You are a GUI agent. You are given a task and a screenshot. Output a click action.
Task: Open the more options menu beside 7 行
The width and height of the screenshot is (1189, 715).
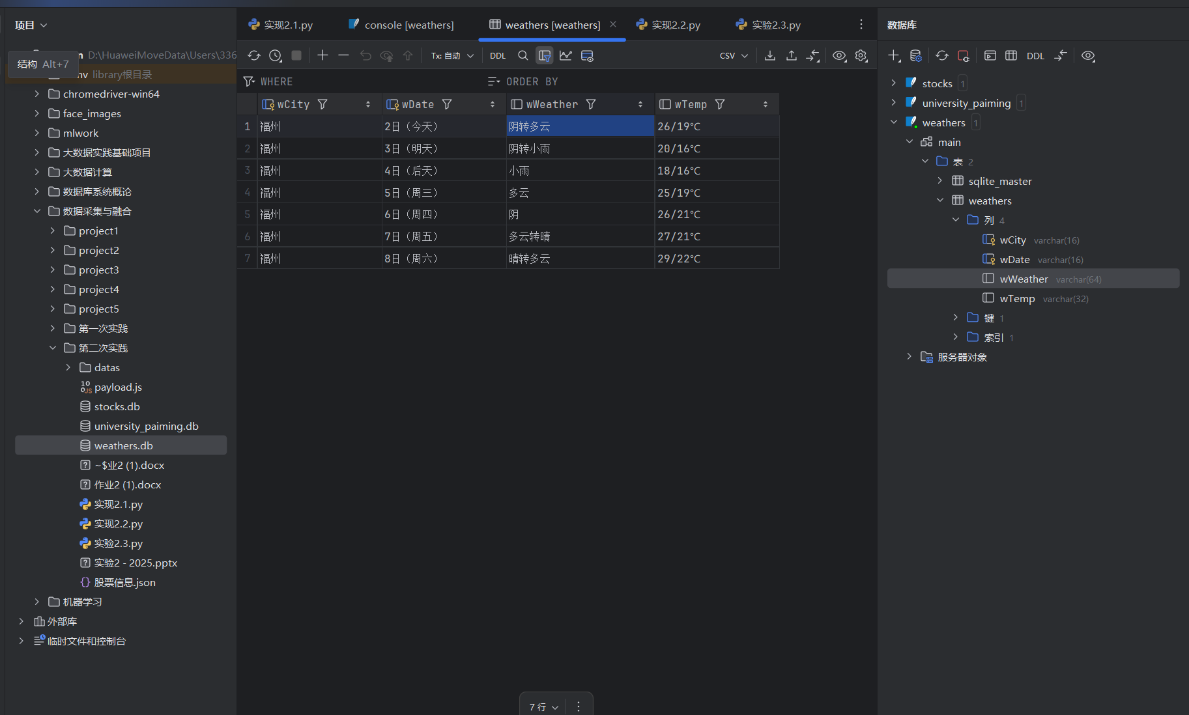point(579,707)
